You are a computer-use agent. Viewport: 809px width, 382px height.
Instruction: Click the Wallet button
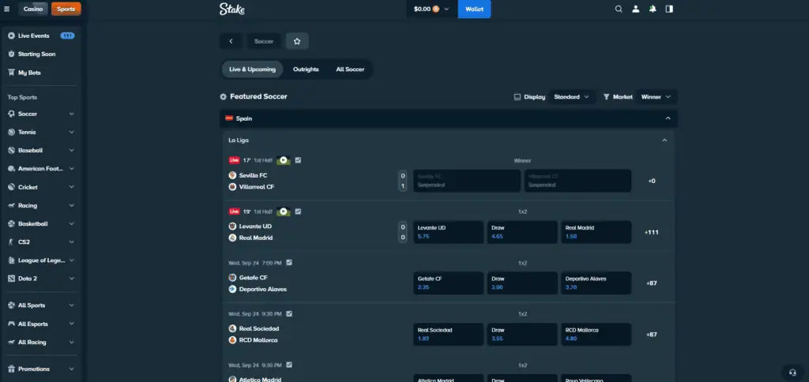474,9
